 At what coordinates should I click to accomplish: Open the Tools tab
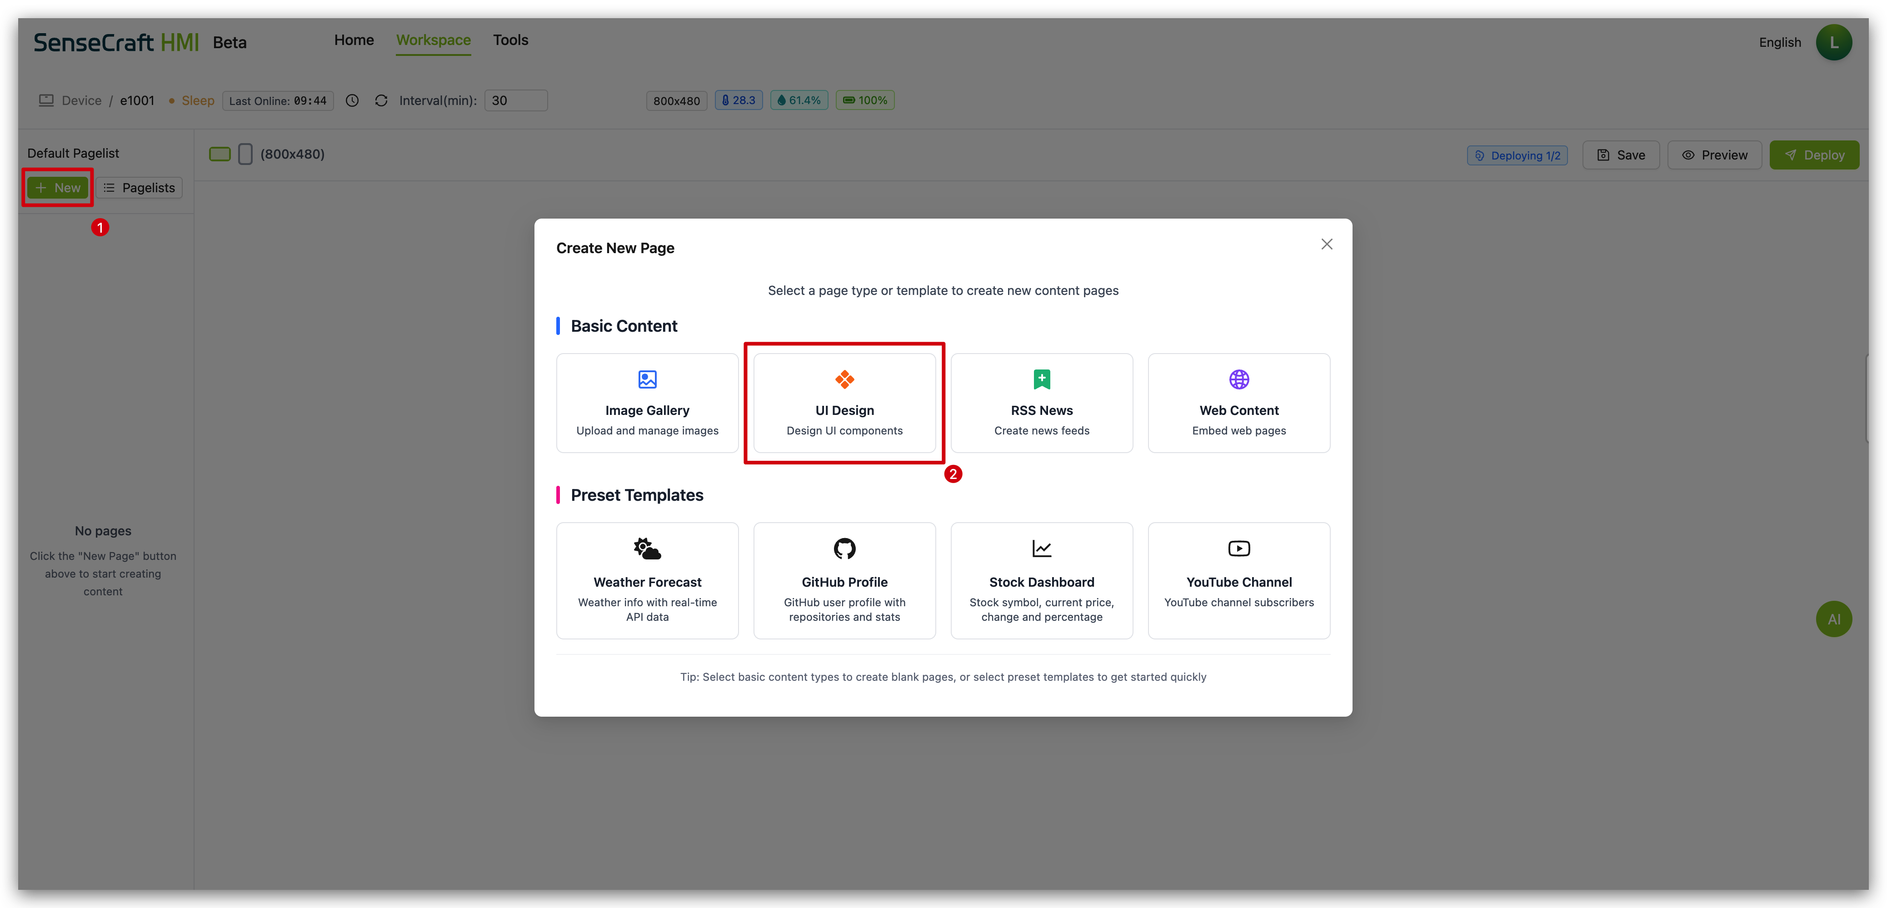point(510,40)
